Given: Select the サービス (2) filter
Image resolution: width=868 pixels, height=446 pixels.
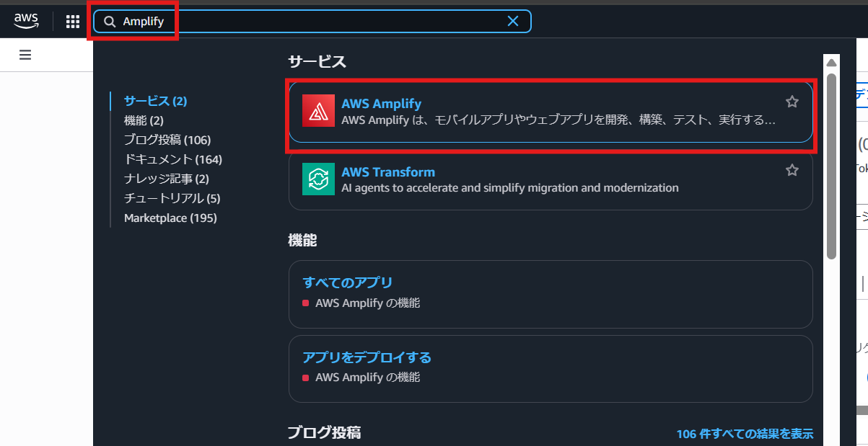Looking at the screenshot, I should (x=155, y=101).
